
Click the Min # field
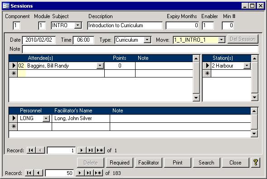point(228,25)
